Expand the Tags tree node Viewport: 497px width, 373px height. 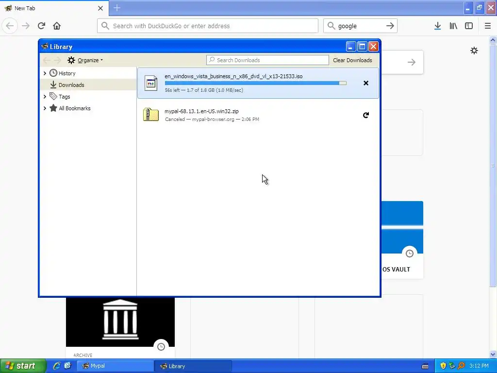coord(45,97)
